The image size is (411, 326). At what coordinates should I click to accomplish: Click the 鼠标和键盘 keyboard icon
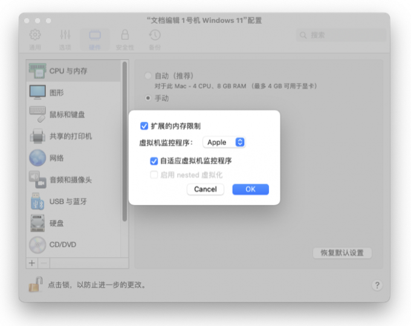point(37,114)
